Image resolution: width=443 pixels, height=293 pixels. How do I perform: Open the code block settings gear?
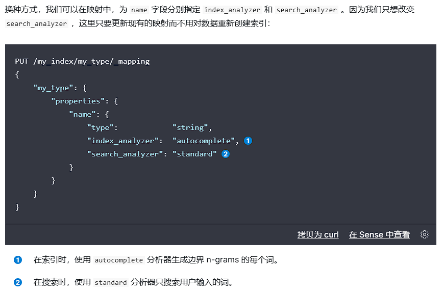[424, 234]
